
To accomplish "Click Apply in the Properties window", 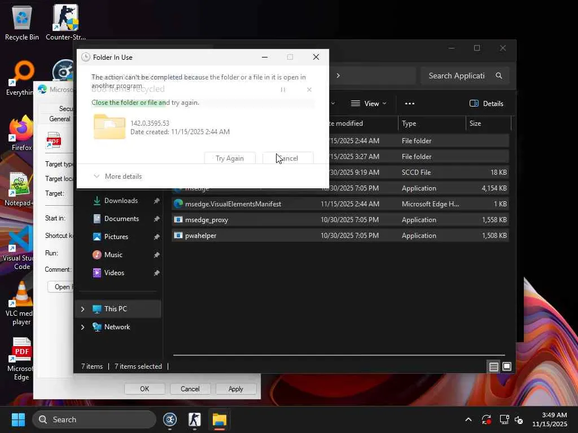I will [235, 389].
